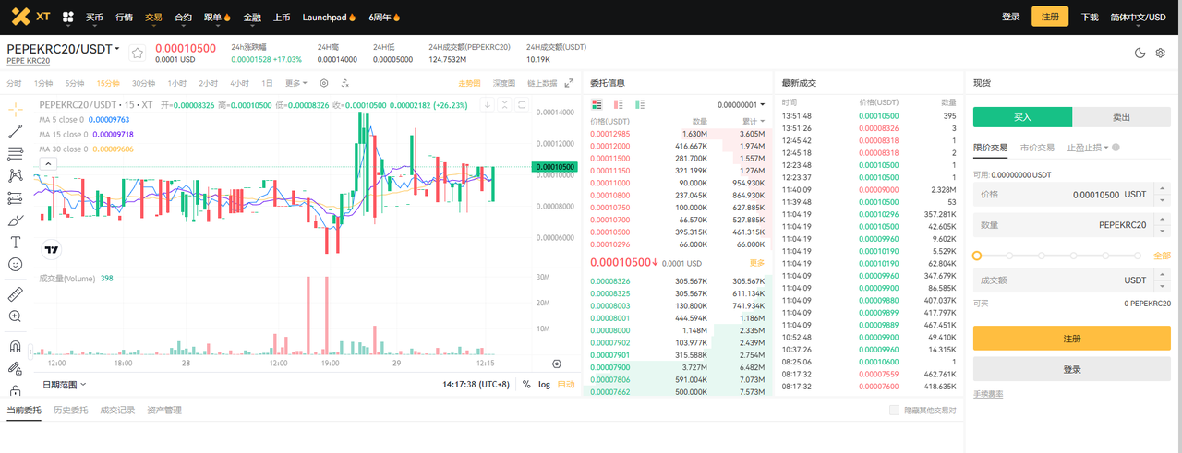The height and width of the screenshot is (453, 1182).
Task: Open order book precision 0.00000001 dropdown
Action: click(x=741, y=105)
